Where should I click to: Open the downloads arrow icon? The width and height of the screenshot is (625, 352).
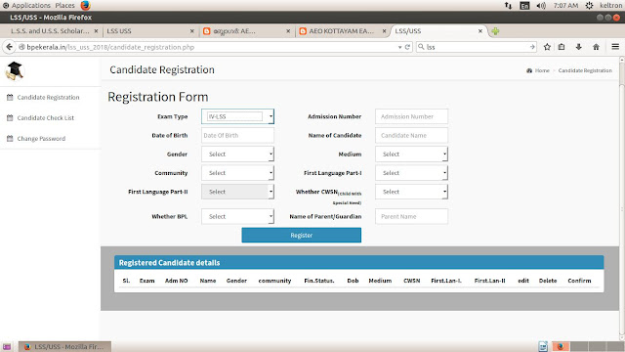pos(578,47)
